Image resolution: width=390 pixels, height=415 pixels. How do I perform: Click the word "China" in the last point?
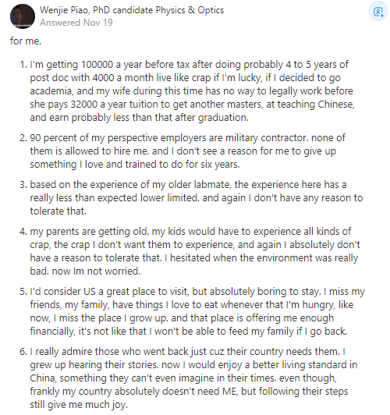click(x=43, y=378)
